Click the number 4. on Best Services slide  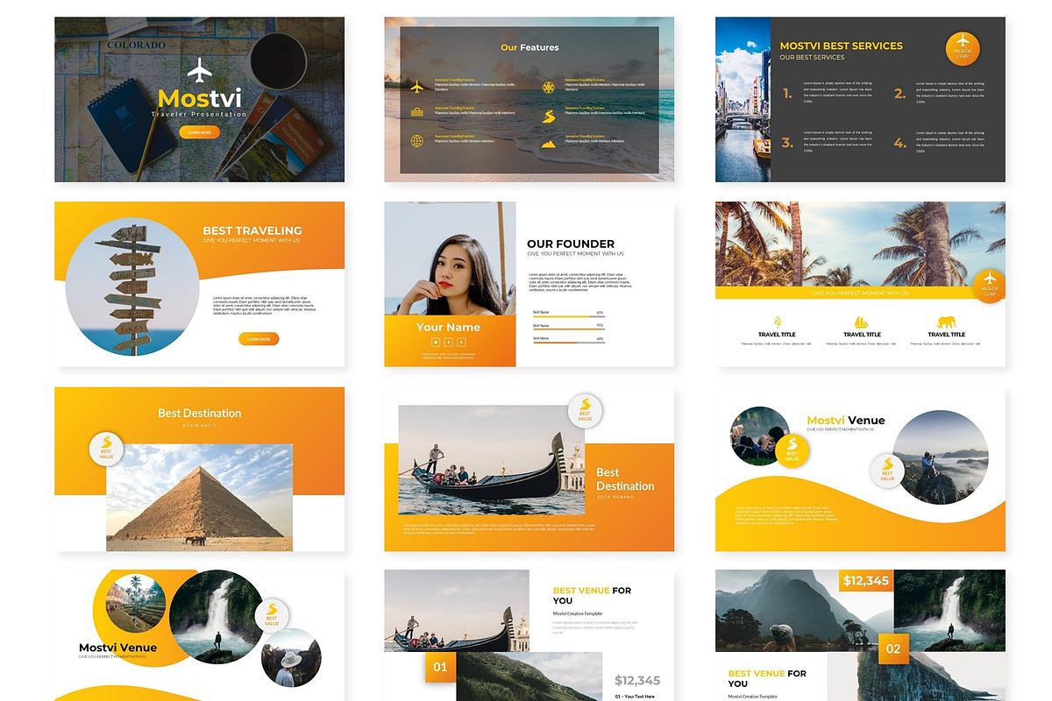pos(899,143)
